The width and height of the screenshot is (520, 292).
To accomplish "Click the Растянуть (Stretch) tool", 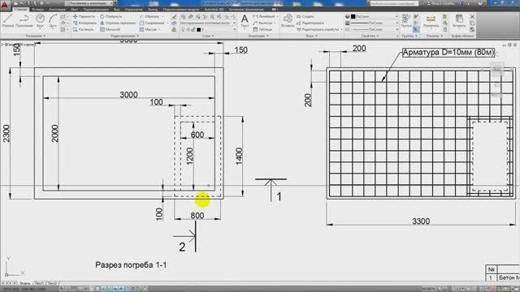I will 84,29.
